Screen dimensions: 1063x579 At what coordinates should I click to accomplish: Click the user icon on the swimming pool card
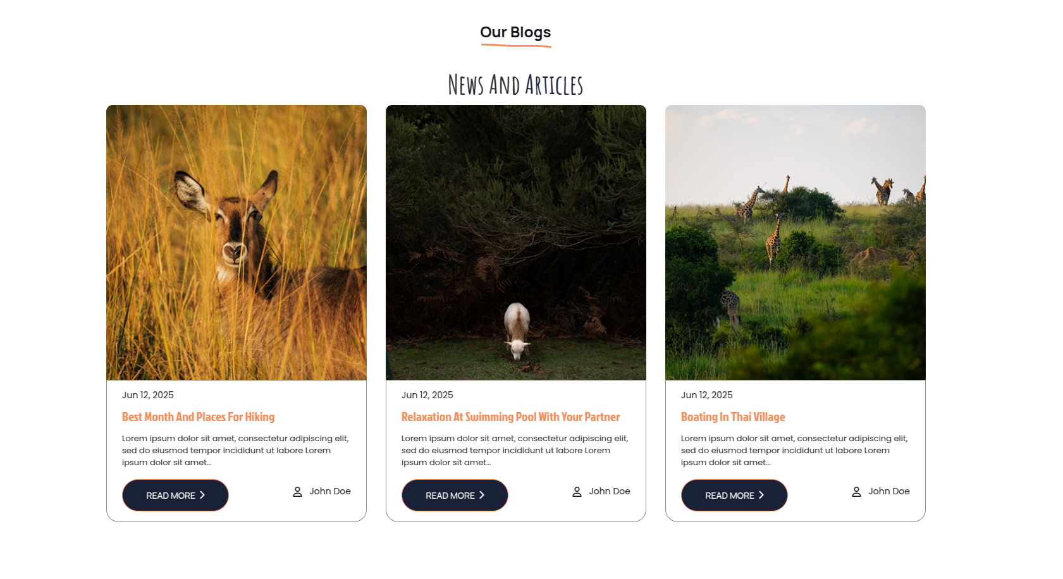577,492
